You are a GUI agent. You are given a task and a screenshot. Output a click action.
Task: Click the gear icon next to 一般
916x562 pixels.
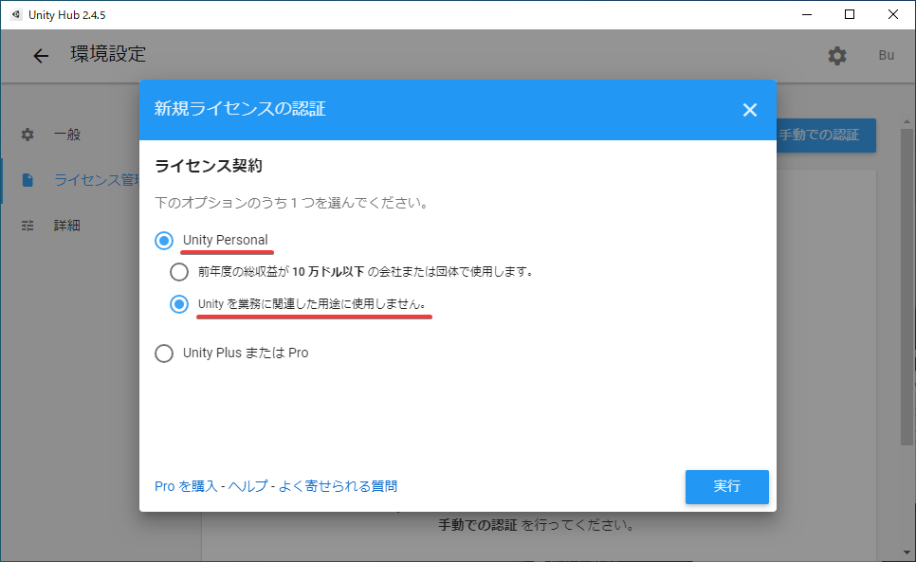27,135
